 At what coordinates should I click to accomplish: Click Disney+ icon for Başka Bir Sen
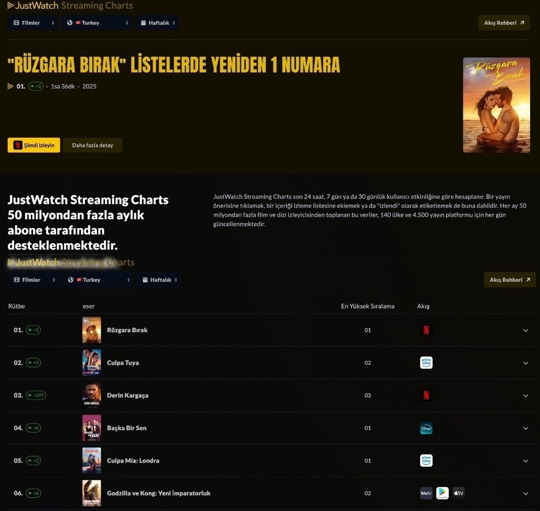[426, 428]
